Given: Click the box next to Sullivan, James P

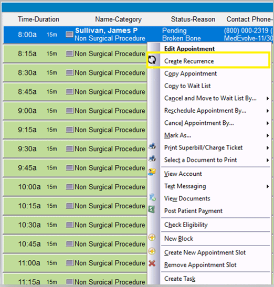Looking at the screenshot, I should [69, 35].
